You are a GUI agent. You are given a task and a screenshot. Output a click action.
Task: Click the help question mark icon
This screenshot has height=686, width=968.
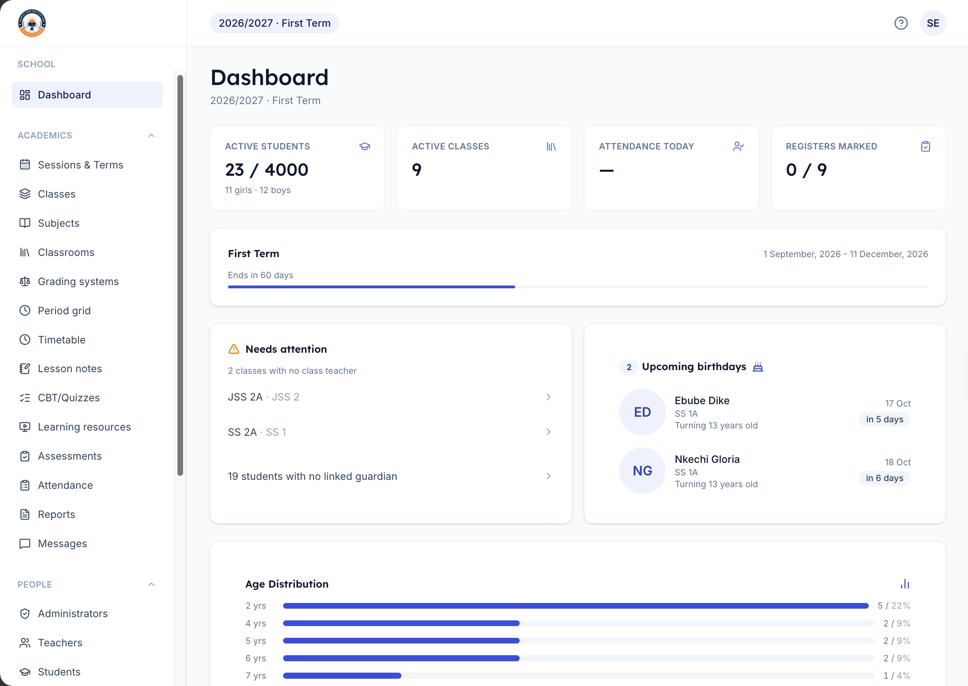point(901,23)
